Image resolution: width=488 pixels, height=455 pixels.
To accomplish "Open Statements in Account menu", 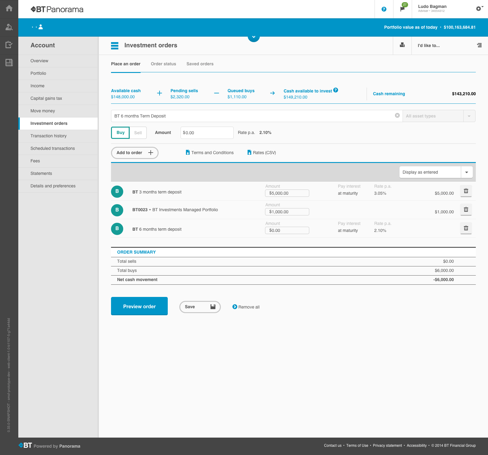I will (x=58, y=174).
